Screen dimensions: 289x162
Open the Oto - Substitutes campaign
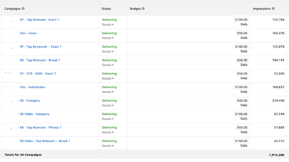click(x=32, y=87)
